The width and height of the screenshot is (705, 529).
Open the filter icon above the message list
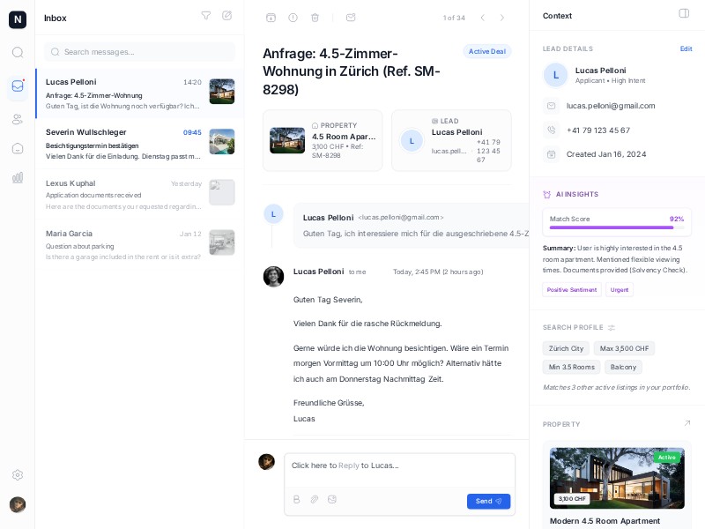(206, 15)
